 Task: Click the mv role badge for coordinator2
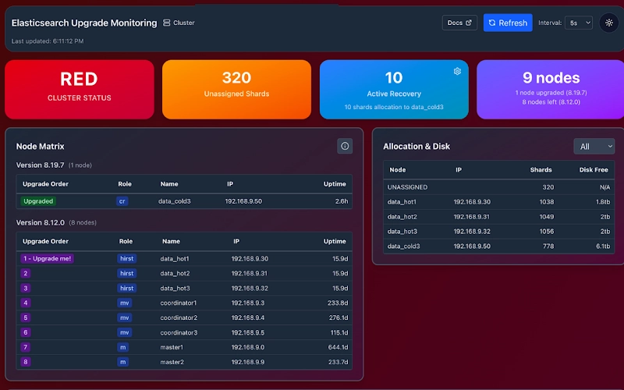point(125,317)
